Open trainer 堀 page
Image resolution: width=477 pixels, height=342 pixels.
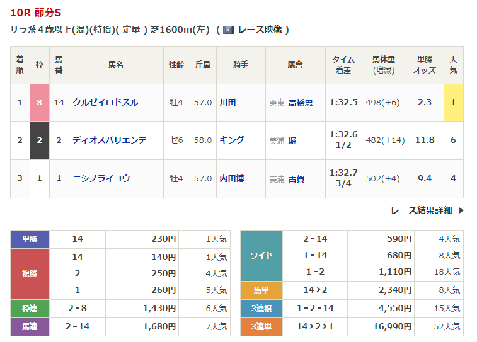point(292,141)
